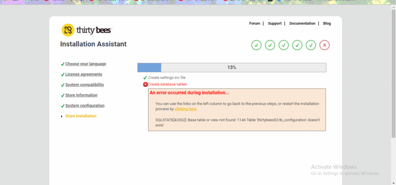This screenshot has width=396, height=185.
Task: Click red error icon beside Create database tables
Action: tap(145, 84)
